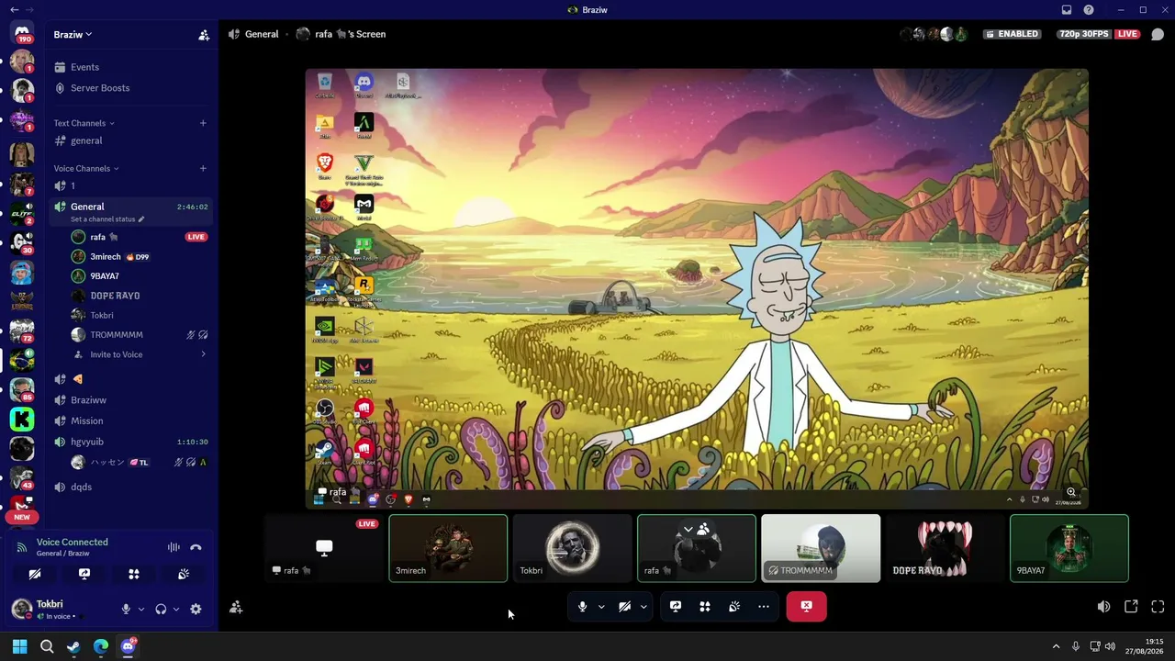This screenshot has height=661, width=1175.
Task: Open the help question mark icon
Action: pos(1089,10)
